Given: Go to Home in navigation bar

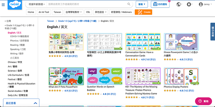Looking at the screenshot, I should pyautogui.click(x=31, y=12).
